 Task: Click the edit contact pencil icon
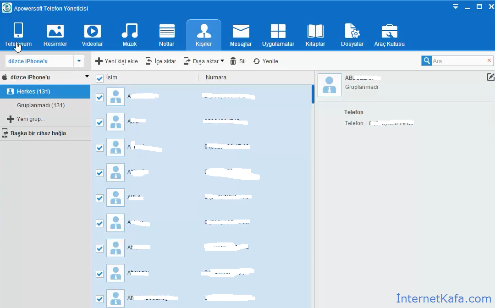pyautogui.click(x=490, y=77)
